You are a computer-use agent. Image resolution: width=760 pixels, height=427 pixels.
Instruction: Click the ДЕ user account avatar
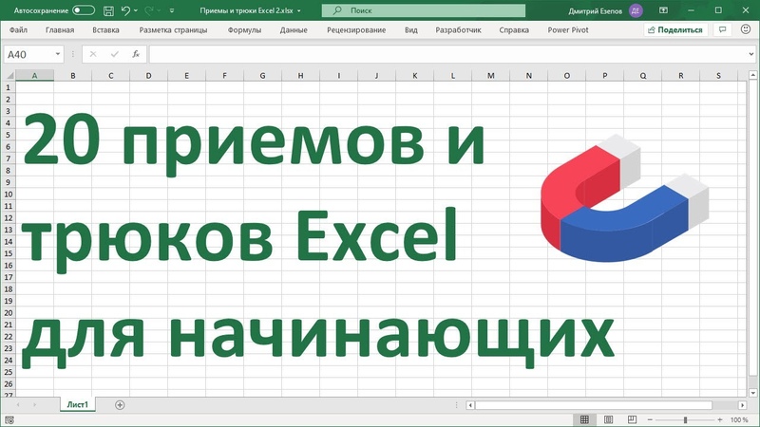636,10
